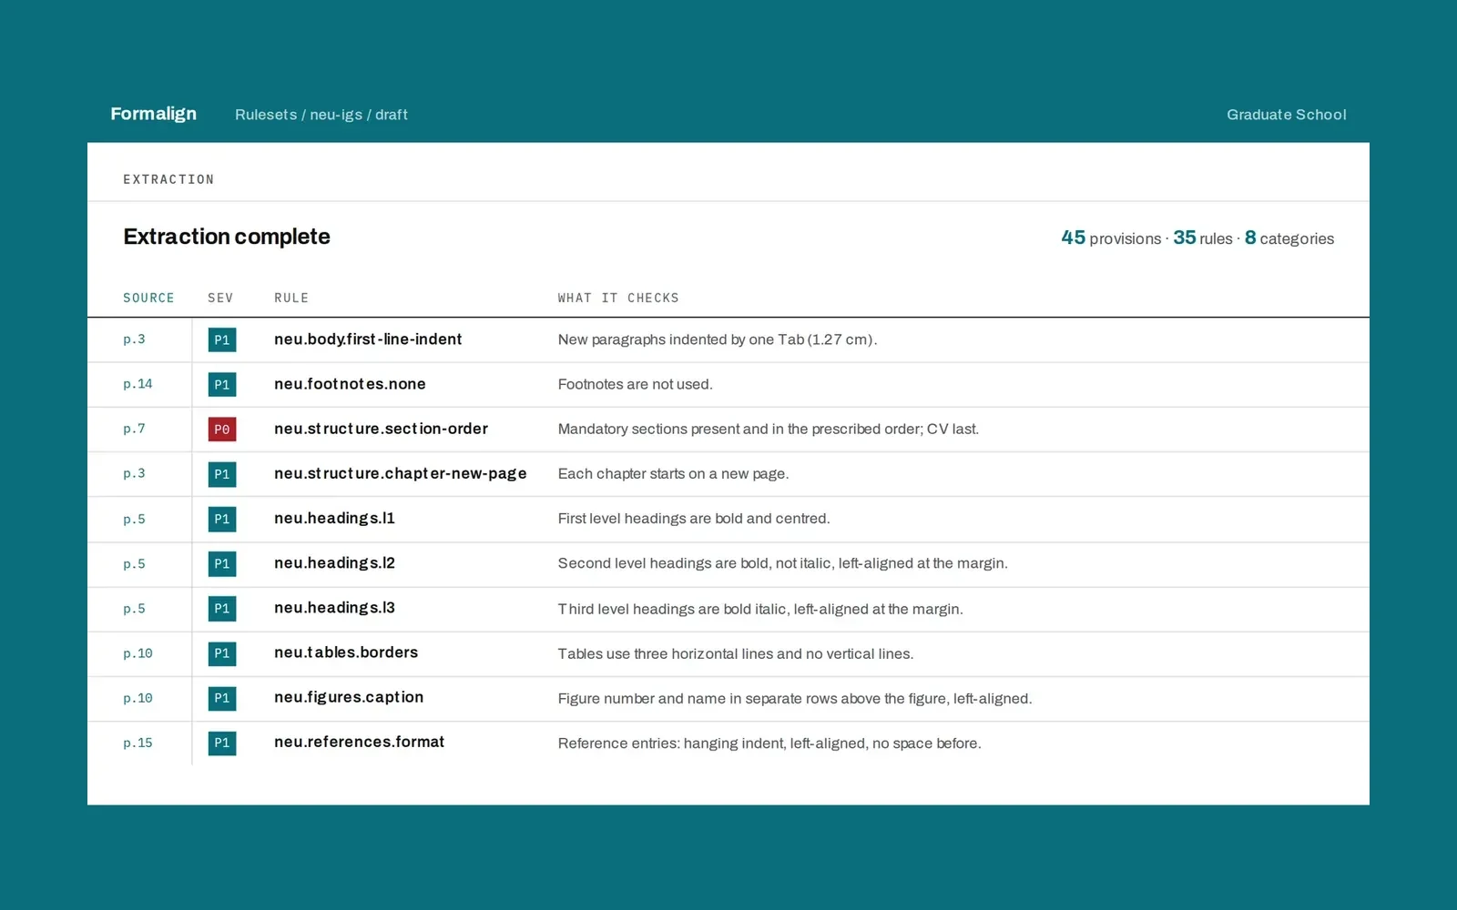
Task: Click the 8 categories count
Action: (1289, 238)
